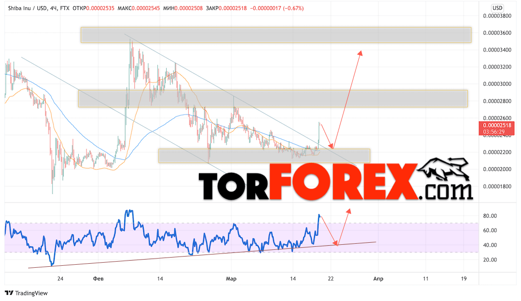Screen dimensions: 521x301
Task: Click the 0.00003400 price axis label
Action: coord(497,50)
